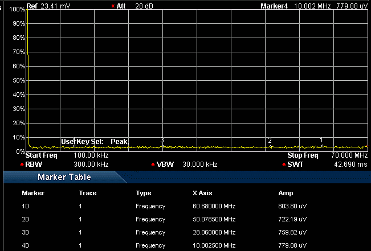Select the 3D row's 28.060000 MHz value
Screen dimensions: 371x251
click(214, 232)
